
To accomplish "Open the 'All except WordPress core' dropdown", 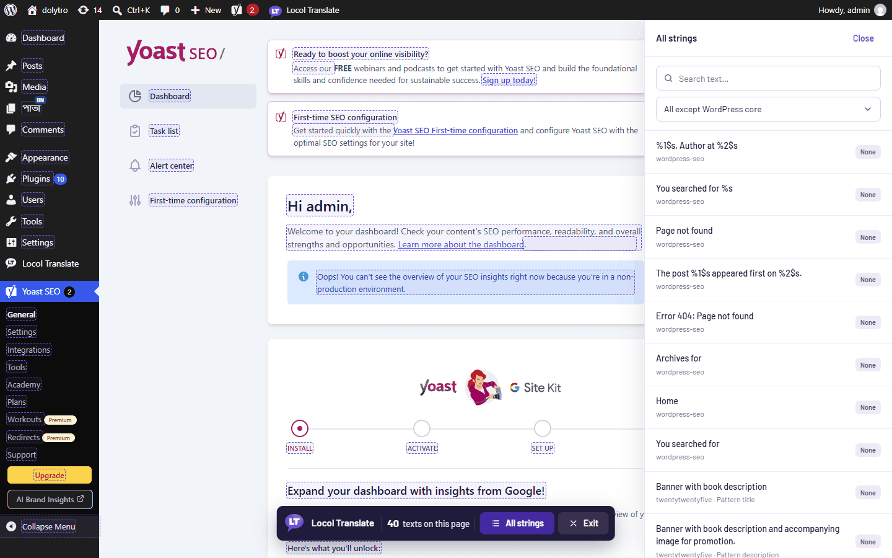I will click(768, 109).
